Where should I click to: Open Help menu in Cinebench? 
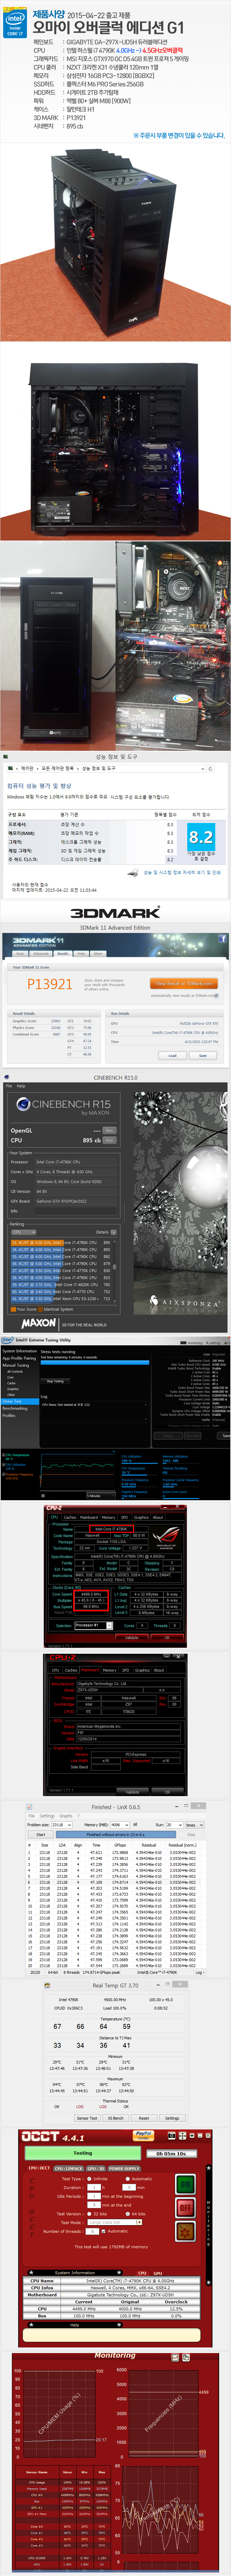(x=21, y=1086)
